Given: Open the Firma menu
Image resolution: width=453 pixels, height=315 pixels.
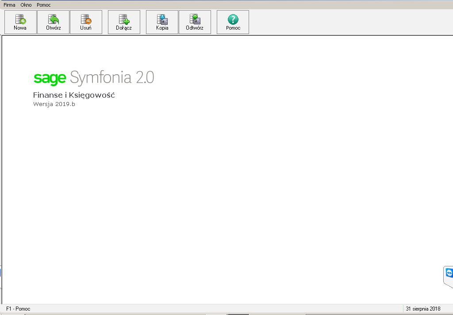Looking at the screenshot, I should [x=10, y=5].
